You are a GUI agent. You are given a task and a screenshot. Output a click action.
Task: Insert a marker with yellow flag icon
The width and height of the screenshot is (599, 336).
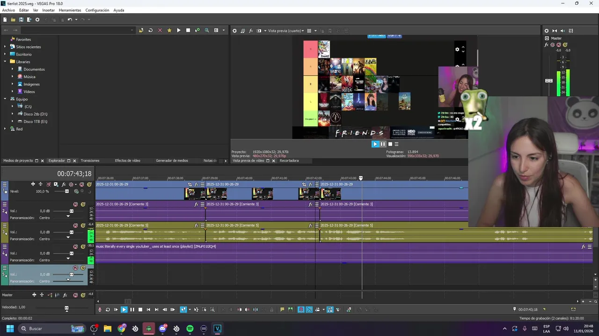[x=282, y=309]
